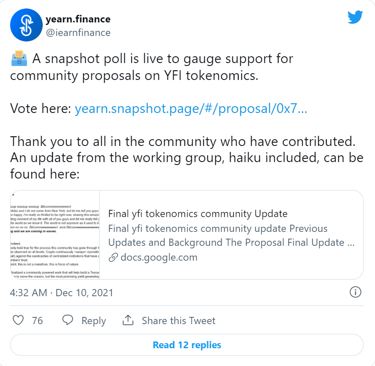Visit the @iearnfinance handle

tap(78, 33)
